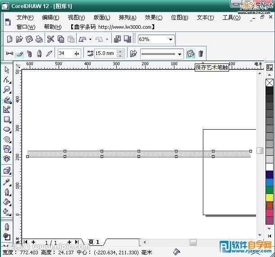Open the 帮助(H) menu
Image resolution: width=275 pixels, height=257 pixels.
[x=53, y=27]
